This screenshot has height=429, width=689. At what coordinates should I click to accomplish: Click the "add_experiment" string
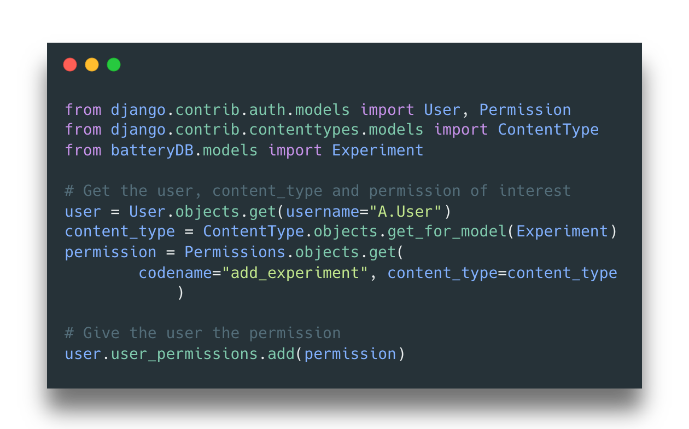pyautogui.click(x=295, y=273)
